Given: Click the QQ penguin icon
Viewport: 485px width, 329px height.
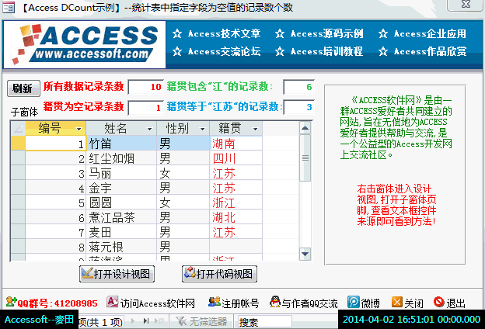Looking at the screenshot, I should (x=274, y=302).
